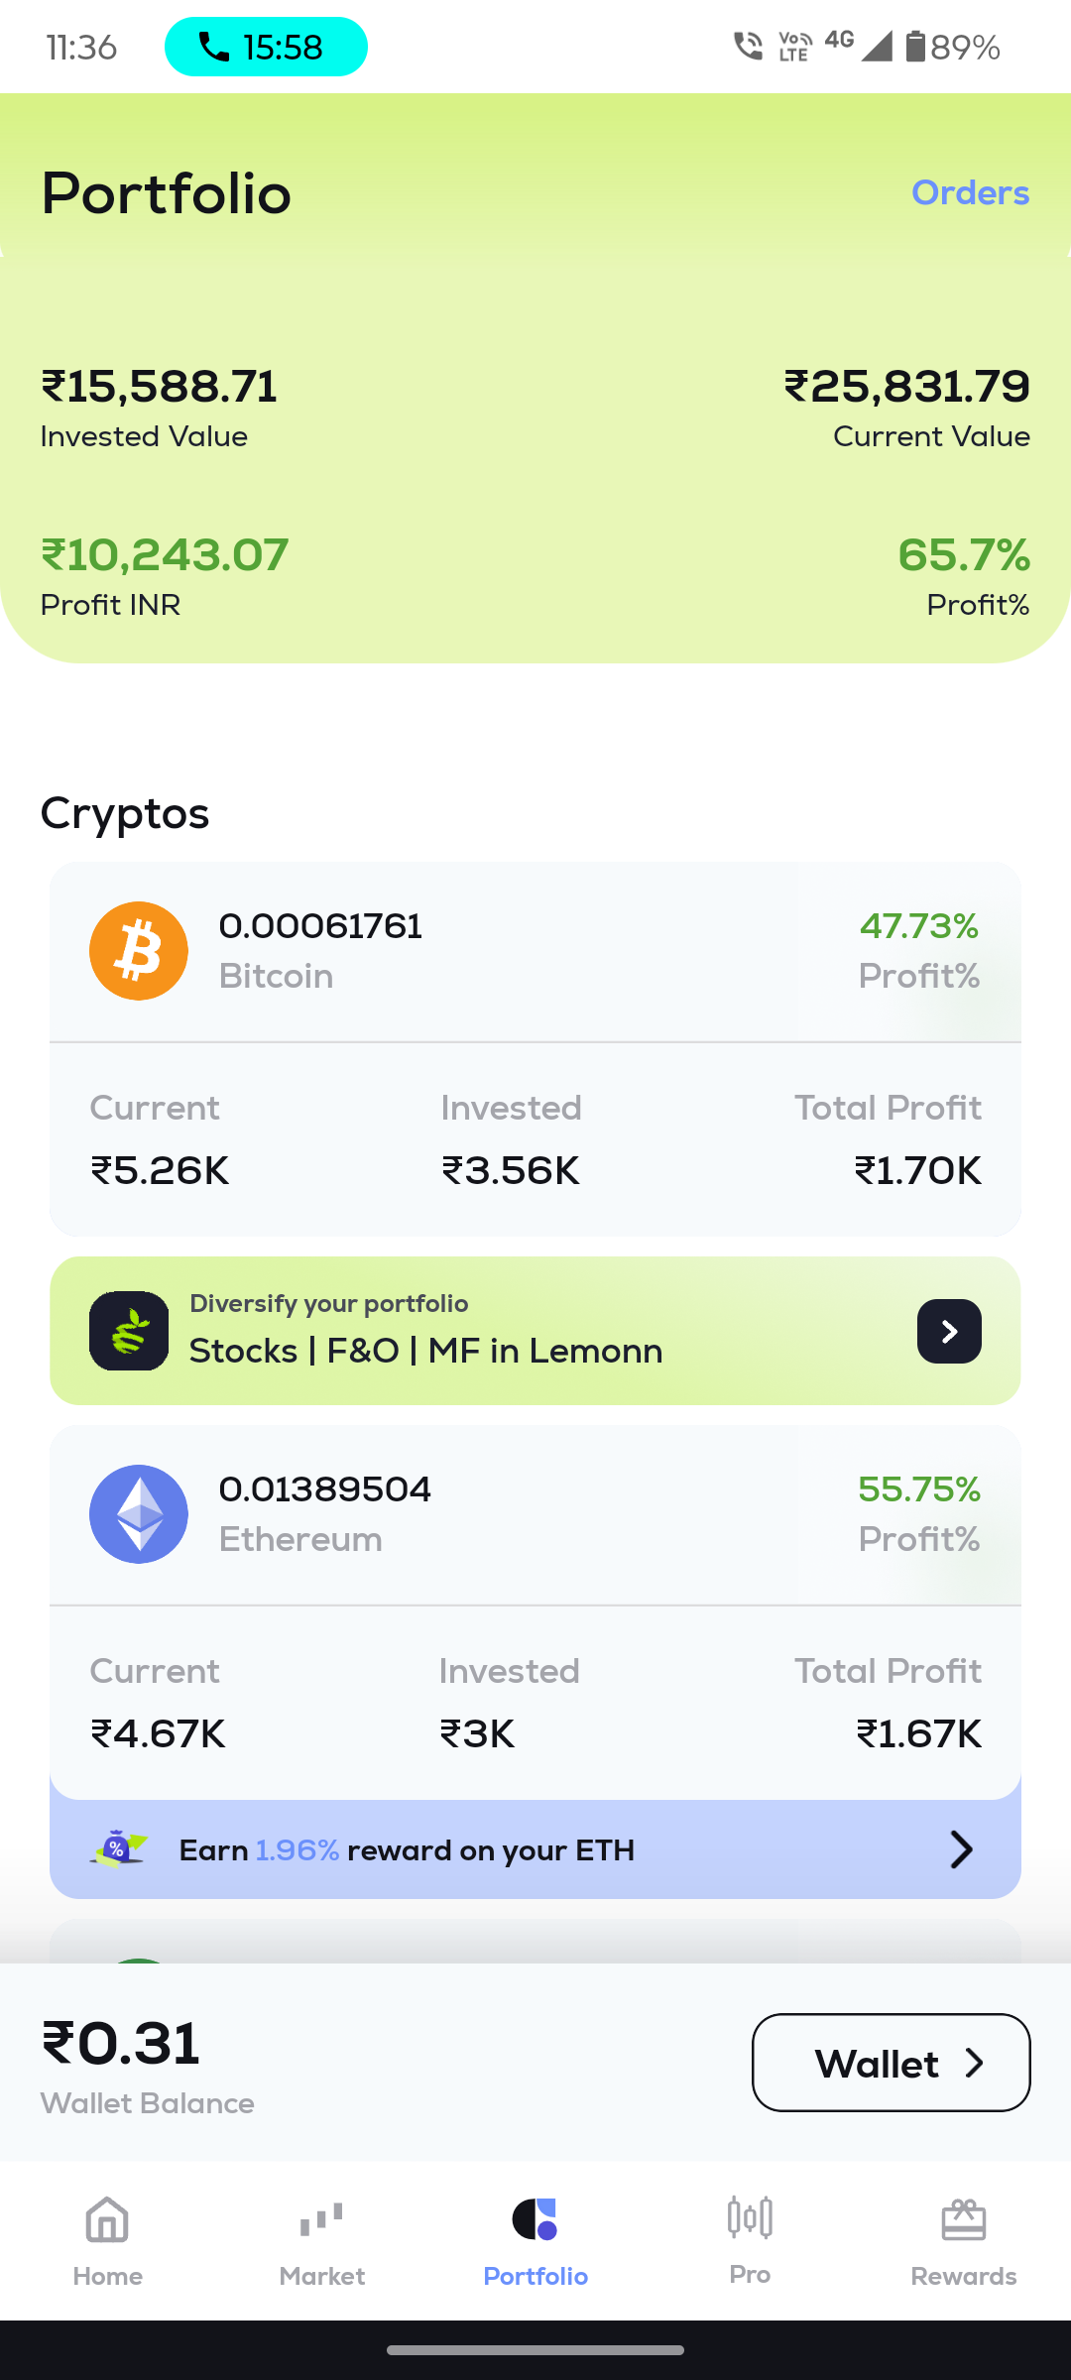Tap the Wallet Balance amount ₹0.31
The image size is (1071, 2380).
pos(121,2044)
